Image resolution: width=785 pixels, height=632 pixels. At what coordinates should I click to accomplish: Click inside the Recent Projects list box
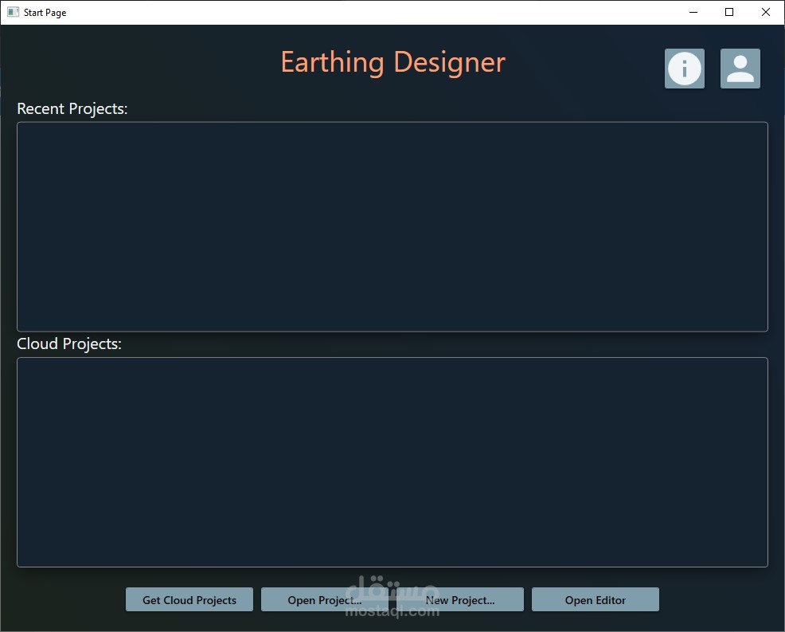[392, 226]
